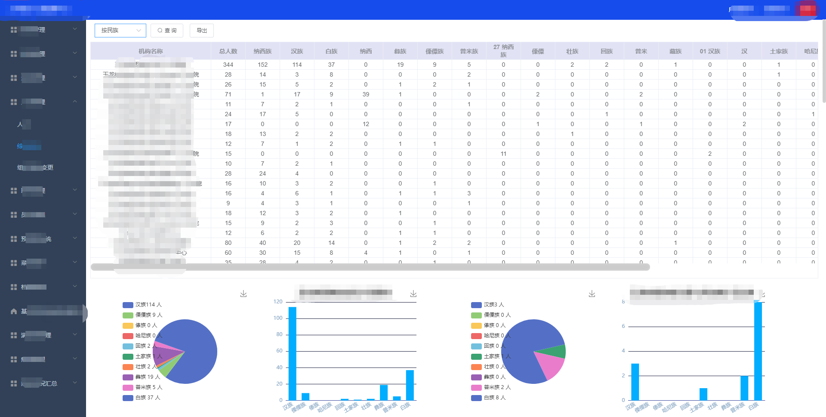The image size is (826, 417).
Task: Click the 纳西族 column header
Action: point(262,51)
